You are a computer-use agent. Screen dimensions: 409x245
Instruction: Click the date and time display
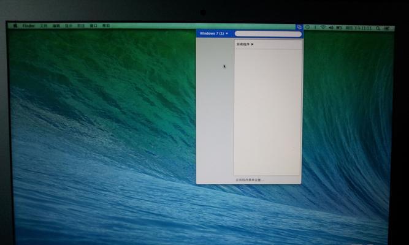[358, 28]
